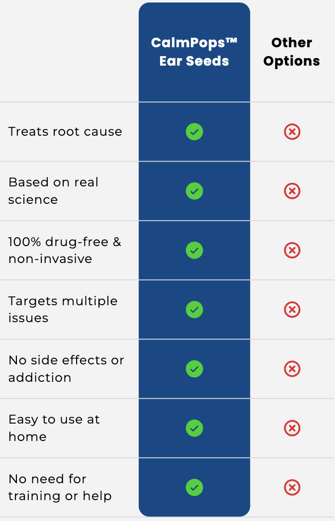
Task: Click green checkmark for 100% drug-free row
Action: click(x=194, y=250)
